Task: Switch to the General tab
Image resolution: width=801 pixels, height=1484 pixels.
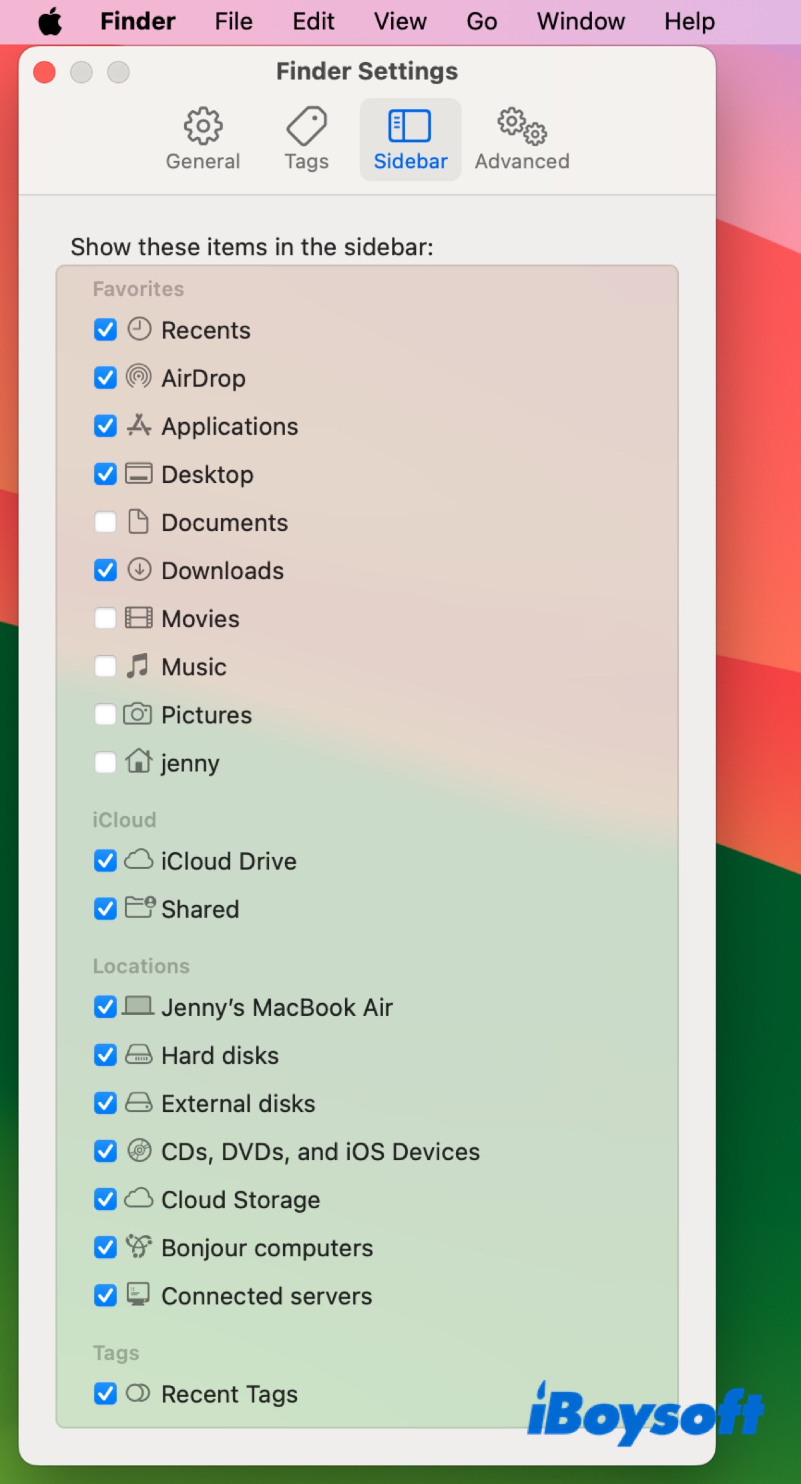Action: click(x=203, y=139)
